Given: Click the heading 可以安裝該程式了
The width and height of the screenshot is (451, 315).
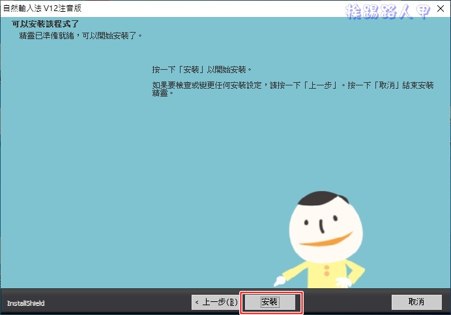Looking at the screenshot, I should pos(45,24).
